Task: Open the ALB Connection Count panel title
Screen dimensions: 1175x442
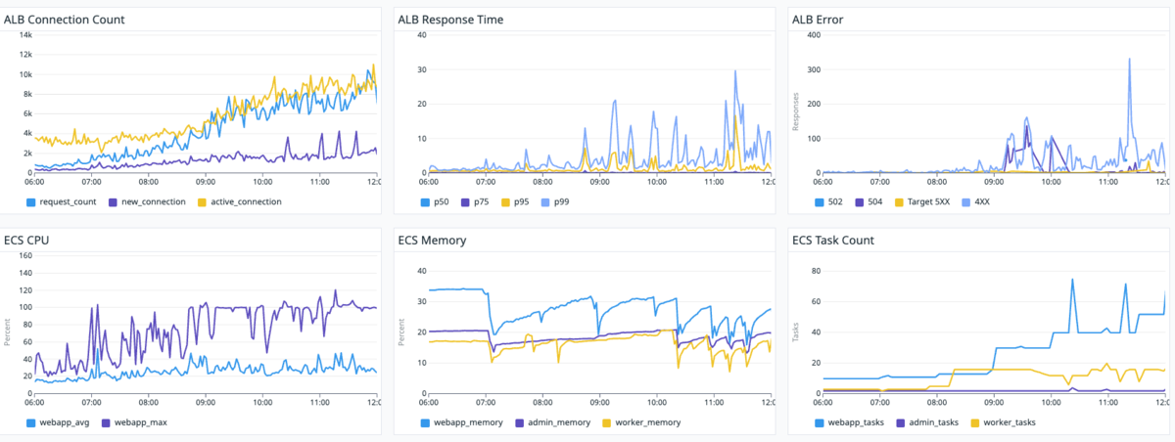Action: pyautogui.click(x=65, y=20)
